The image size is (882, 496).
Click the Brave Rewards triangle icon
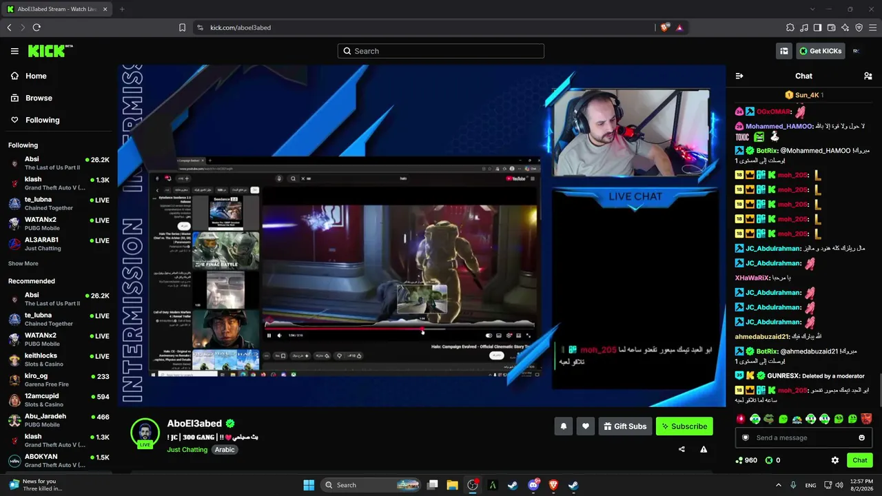tap(679, 28)
